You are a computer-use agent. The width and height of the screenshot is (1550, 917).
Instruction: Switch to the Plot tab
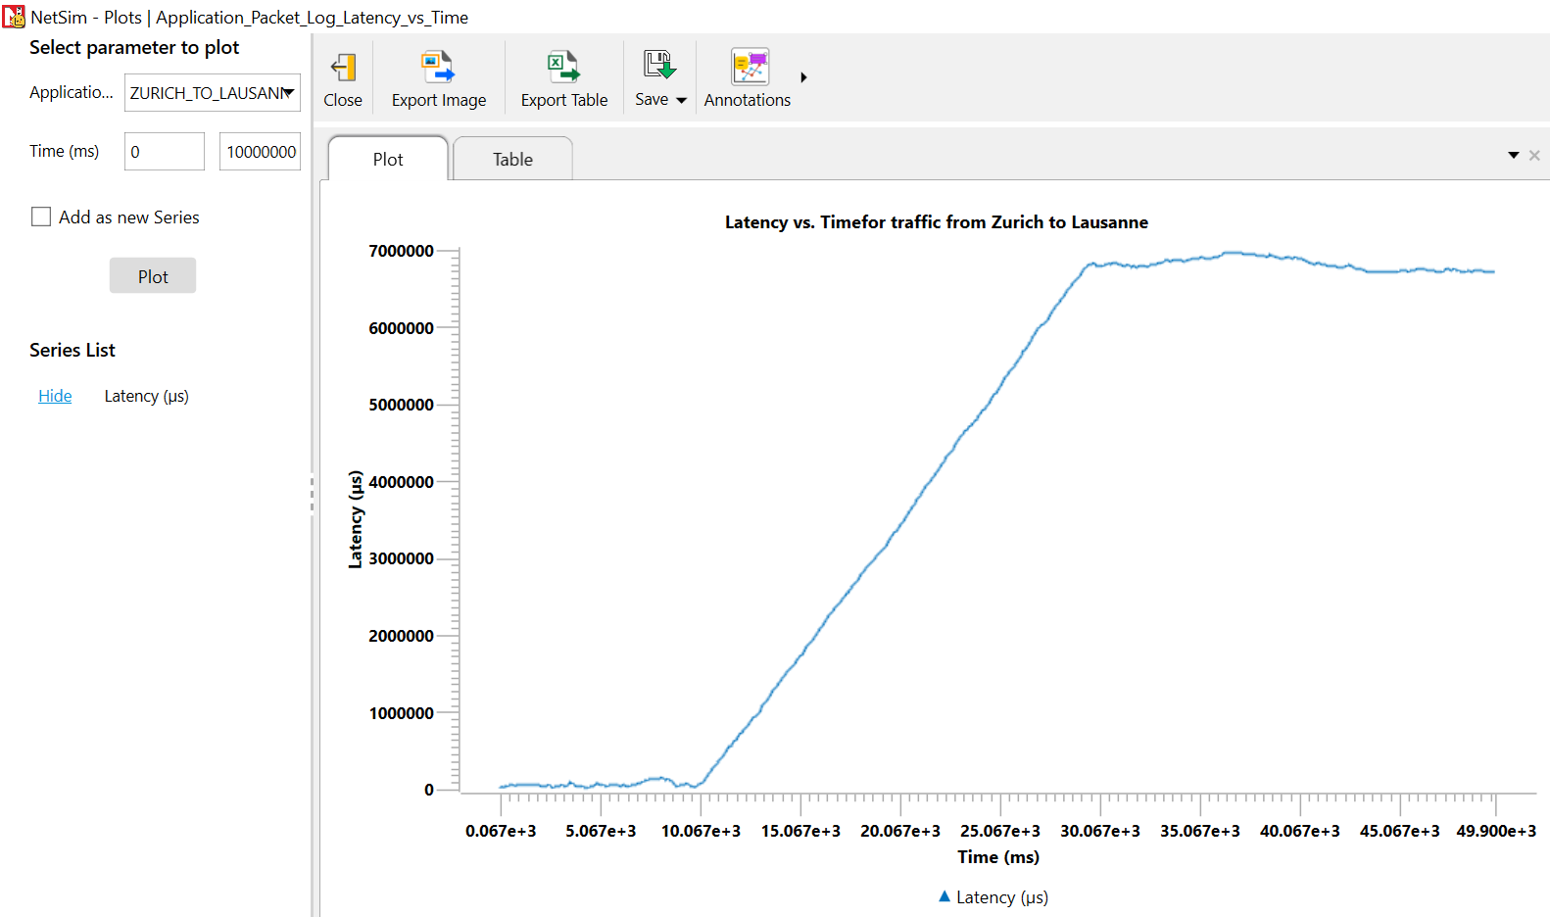tap(388, 159)
